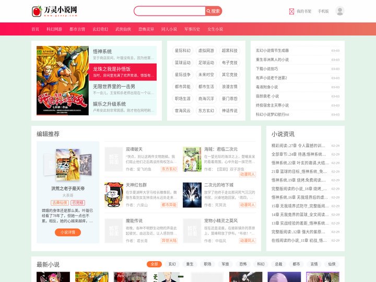376x282 pixels.
Task: Click the 小说详情 orange button
Action: pos(67,232)
